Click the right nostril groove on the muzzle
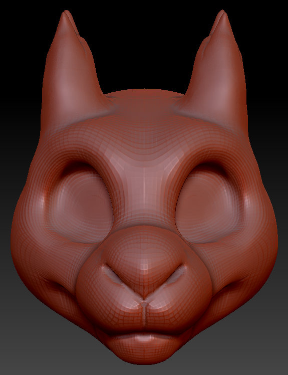The image size is (288, 375). pyautogui.click(x=176, y=274)
